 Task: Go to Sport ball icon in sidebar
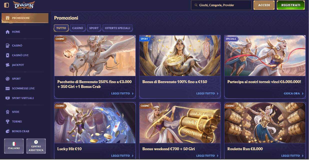7,79
